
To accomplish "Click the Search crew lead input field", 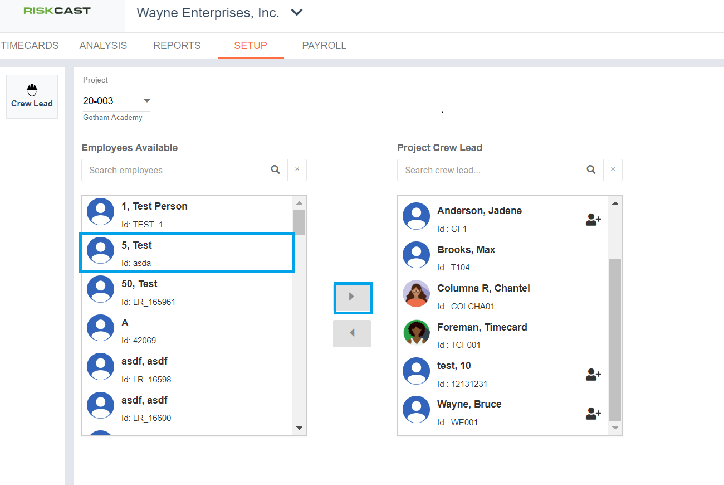I will tap(488, 170).
